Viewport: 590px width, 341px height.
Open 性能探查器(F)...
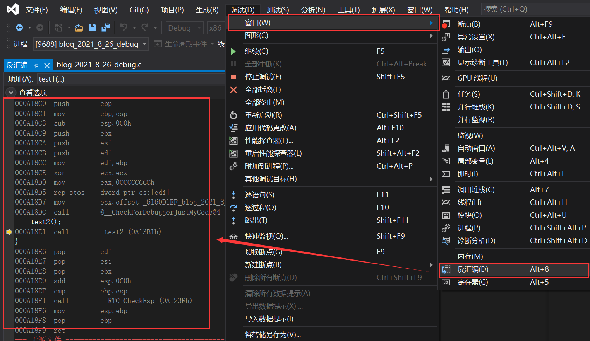[x=331, y=140]
